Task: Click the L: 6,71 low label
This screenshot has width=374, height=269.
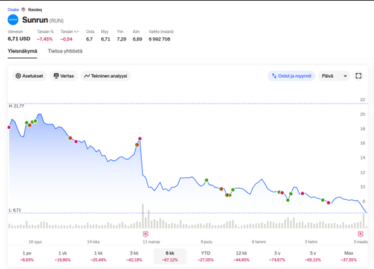Action: (x=15, y=210)
